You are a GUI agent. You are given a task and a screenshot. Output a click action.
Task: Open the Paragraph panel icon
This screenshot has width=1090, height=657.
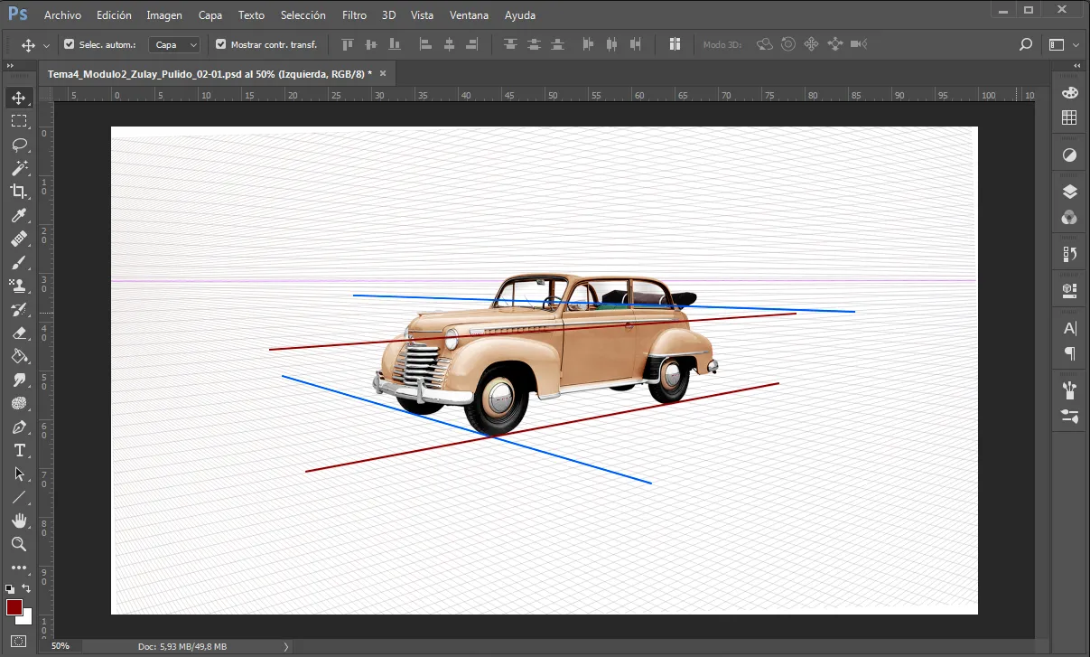pyautogui.click(x=1069, y=352)
